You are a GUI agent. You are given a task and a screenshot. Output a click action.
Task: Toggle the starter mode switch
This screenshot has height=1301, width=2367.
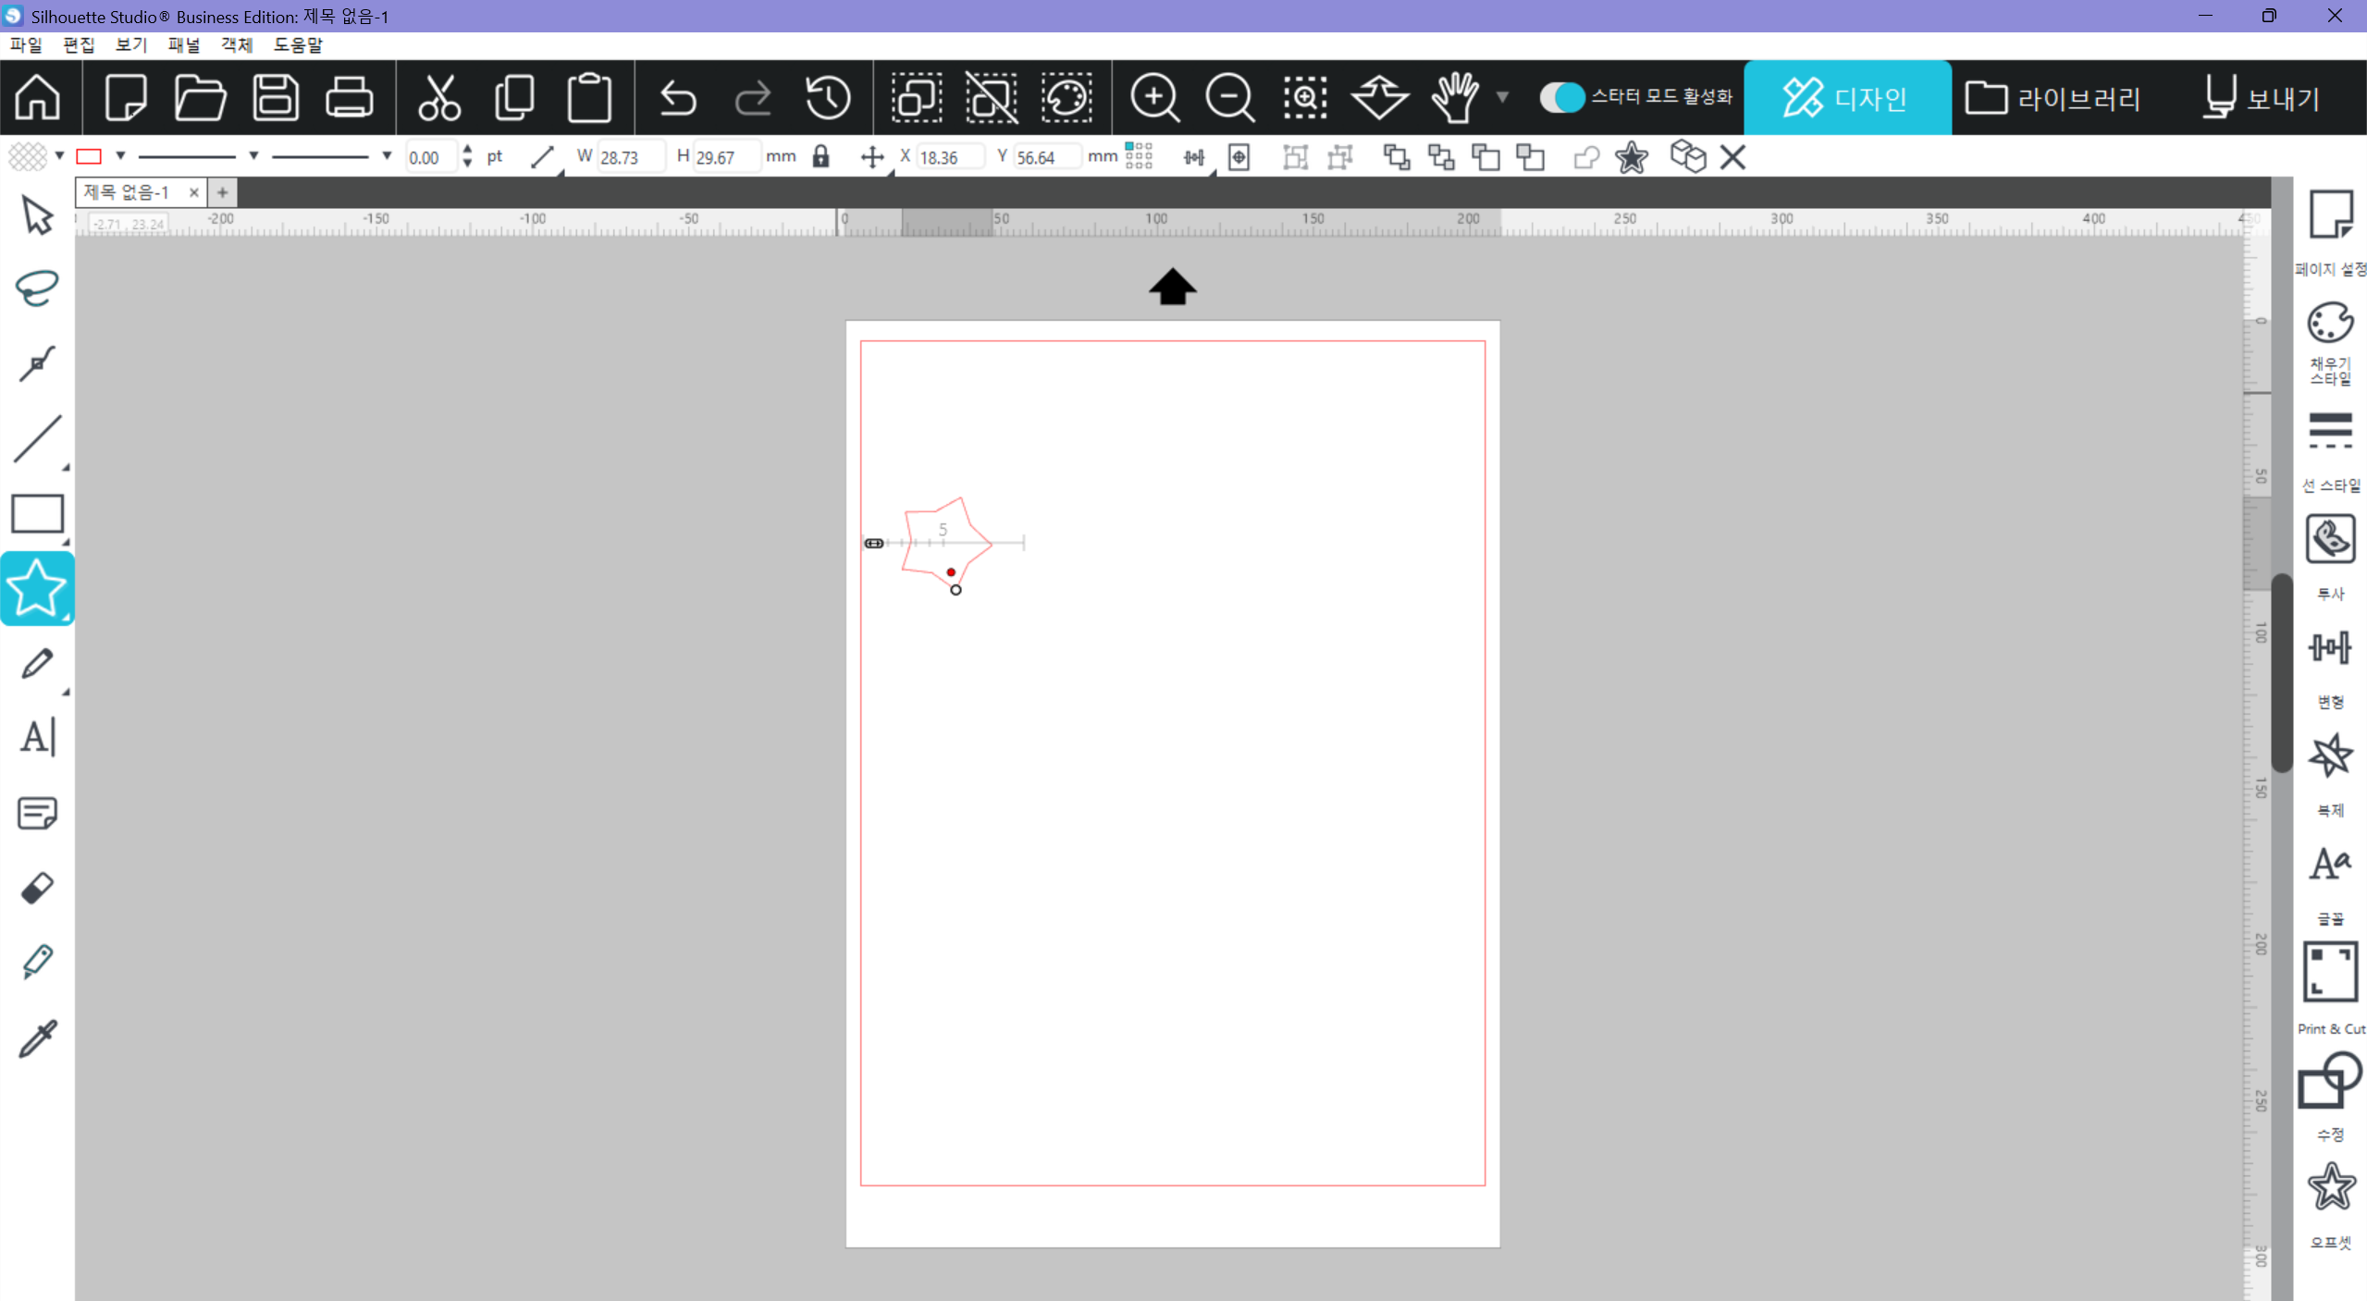[1561, 97]
